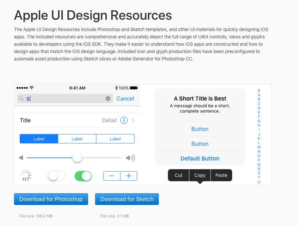Screen dimensions: 298x227
Task: Click the 100% battery percentage
Action: click(x=123, y=88)
